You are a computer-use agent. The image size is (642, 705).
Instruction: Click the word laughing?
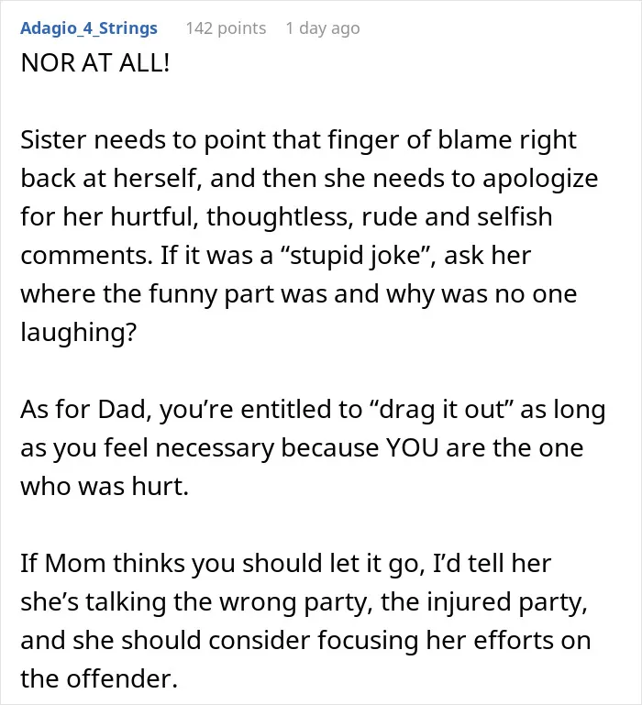point(78,332)
